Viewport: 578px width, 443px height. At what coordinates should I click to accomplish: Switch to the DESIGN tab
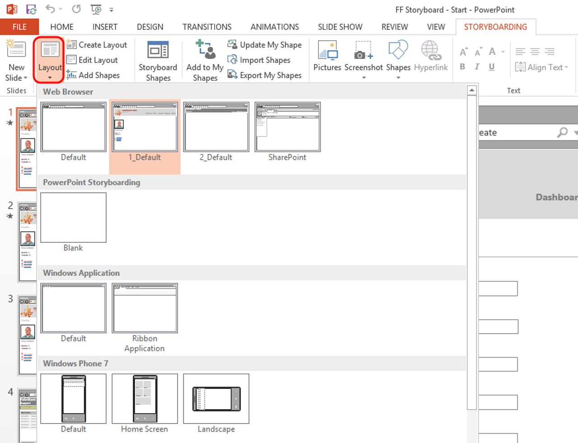[x=150, y=27]
